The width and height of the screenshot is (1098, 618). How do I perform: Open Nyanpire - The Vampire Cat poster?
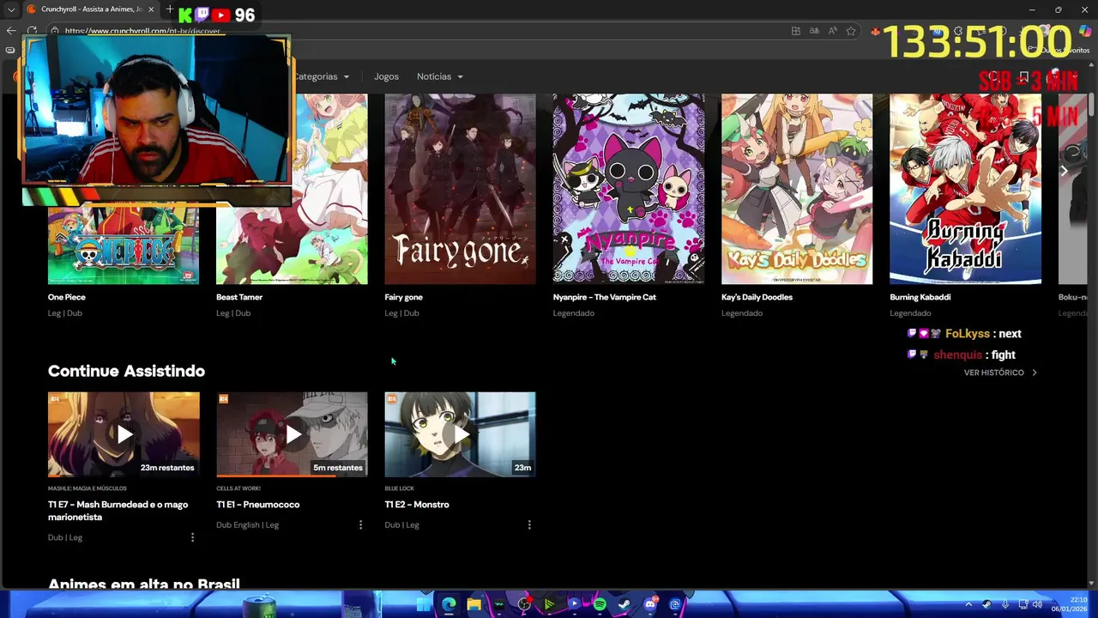(629, 189)
